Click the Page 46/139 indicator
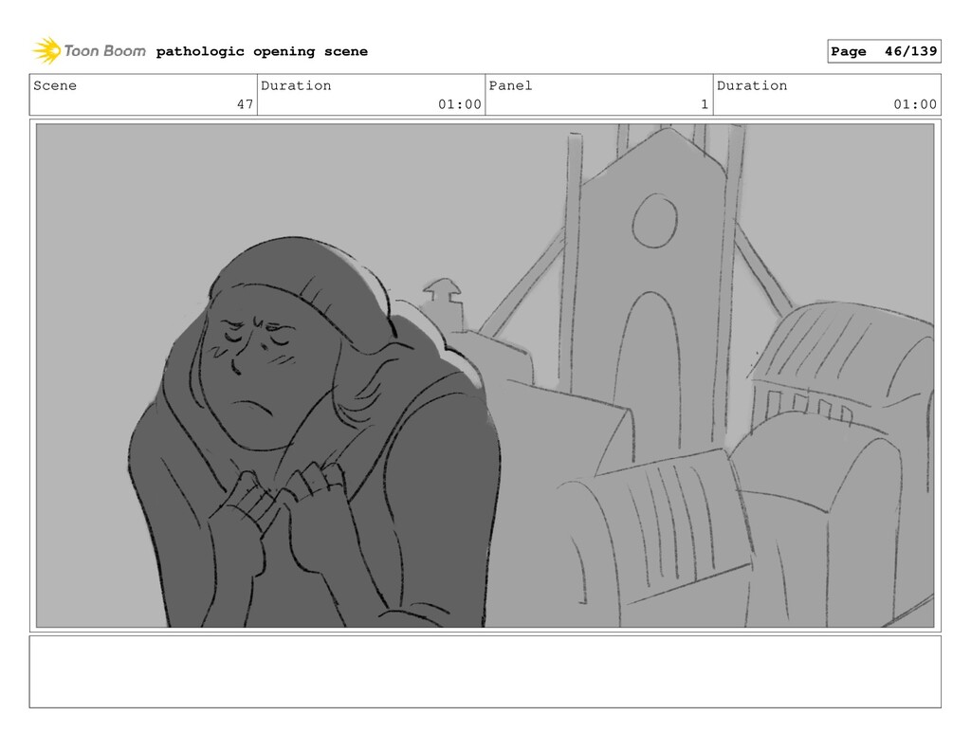This screenshot has width=971, height=752. [x=884, y=51]
